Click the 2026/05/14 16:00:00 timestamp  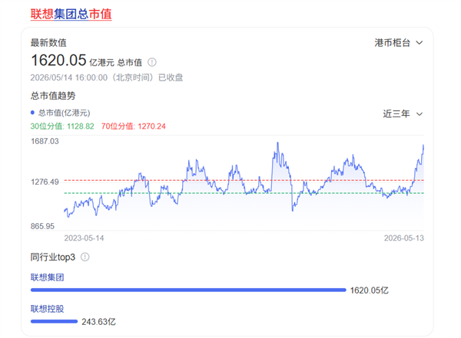tap(69, 77)
